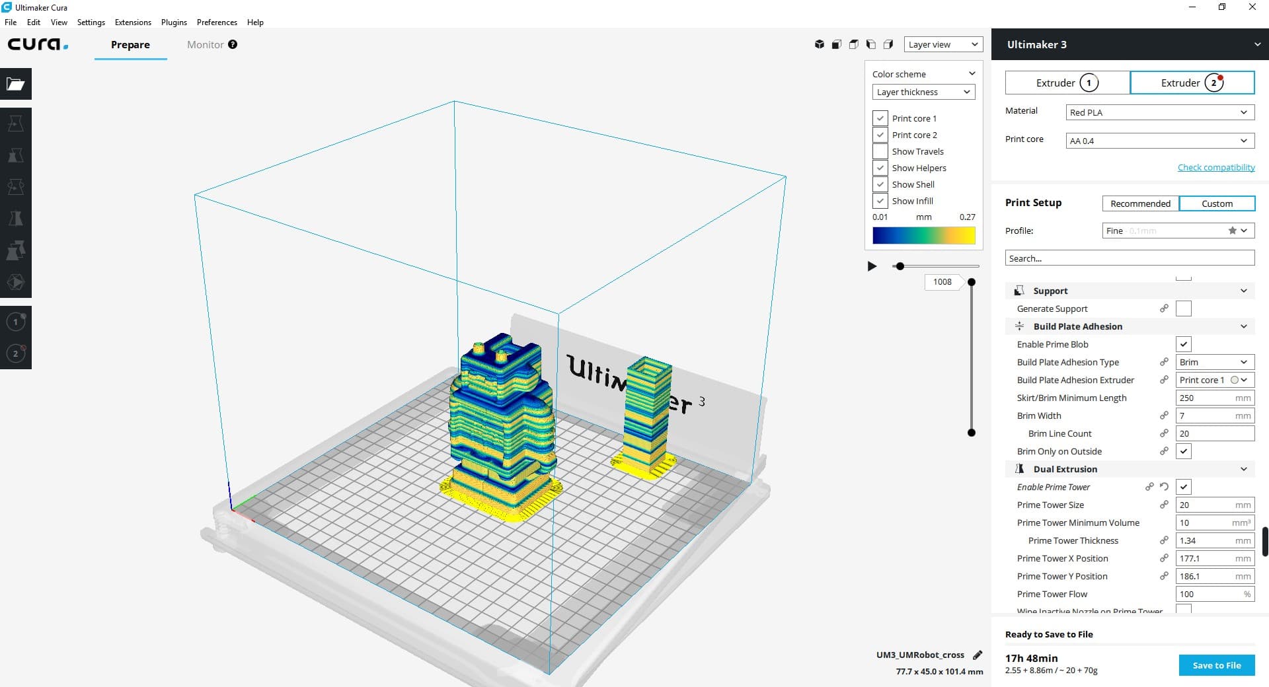Select the Support Blocker tool icon
The height and width of the screenshot is (687, 1269).
point(16,282)
